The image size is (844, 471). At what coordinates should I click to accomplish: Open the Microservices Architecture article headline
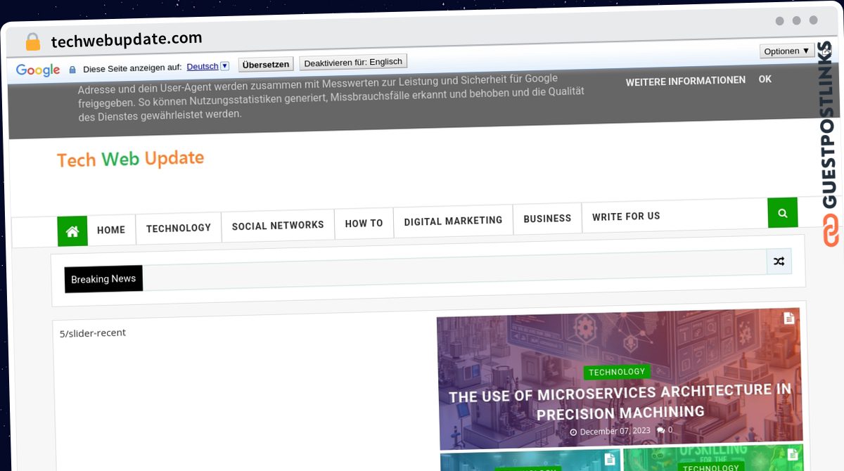(620, 402)
